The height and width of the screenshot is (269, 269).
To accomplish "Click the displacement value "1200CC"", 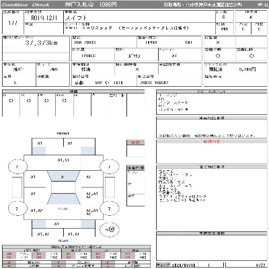I will [89, 56].
